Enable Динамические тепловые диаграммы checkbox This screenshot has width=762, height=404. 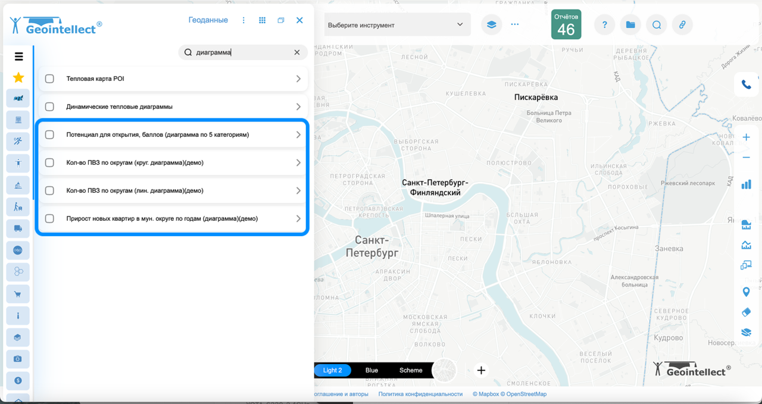click(x=49, y=107)
